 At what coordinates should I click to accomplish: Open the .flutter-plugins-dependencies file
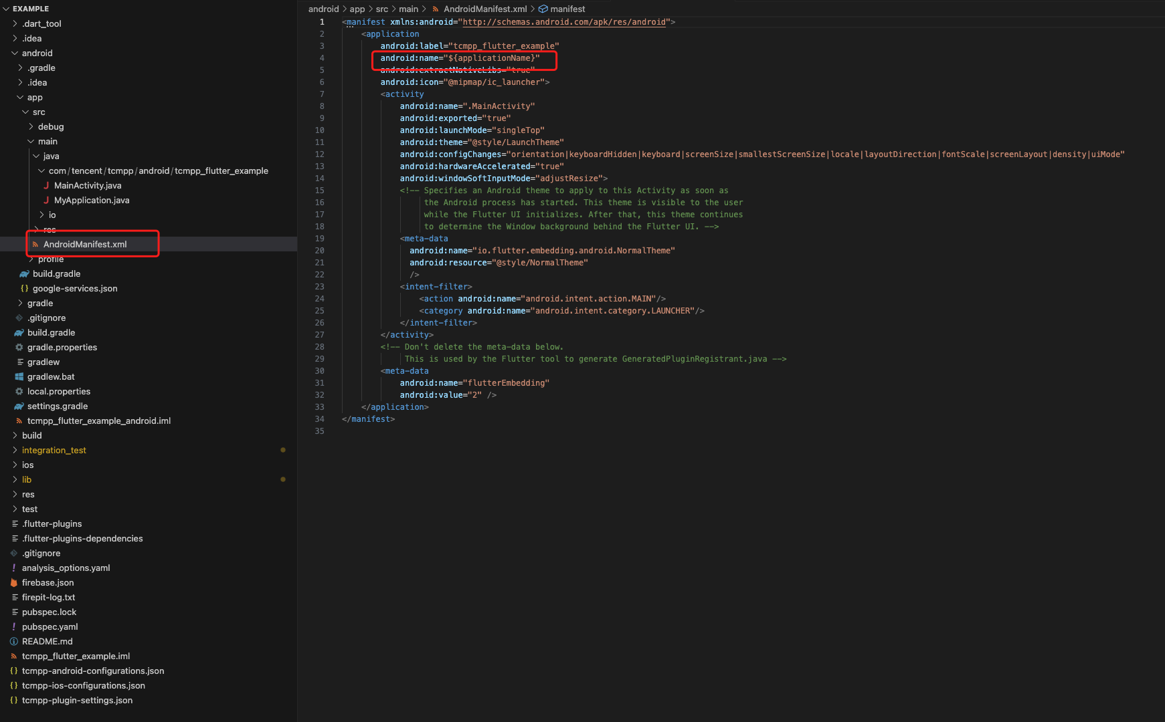click(82, 538)
